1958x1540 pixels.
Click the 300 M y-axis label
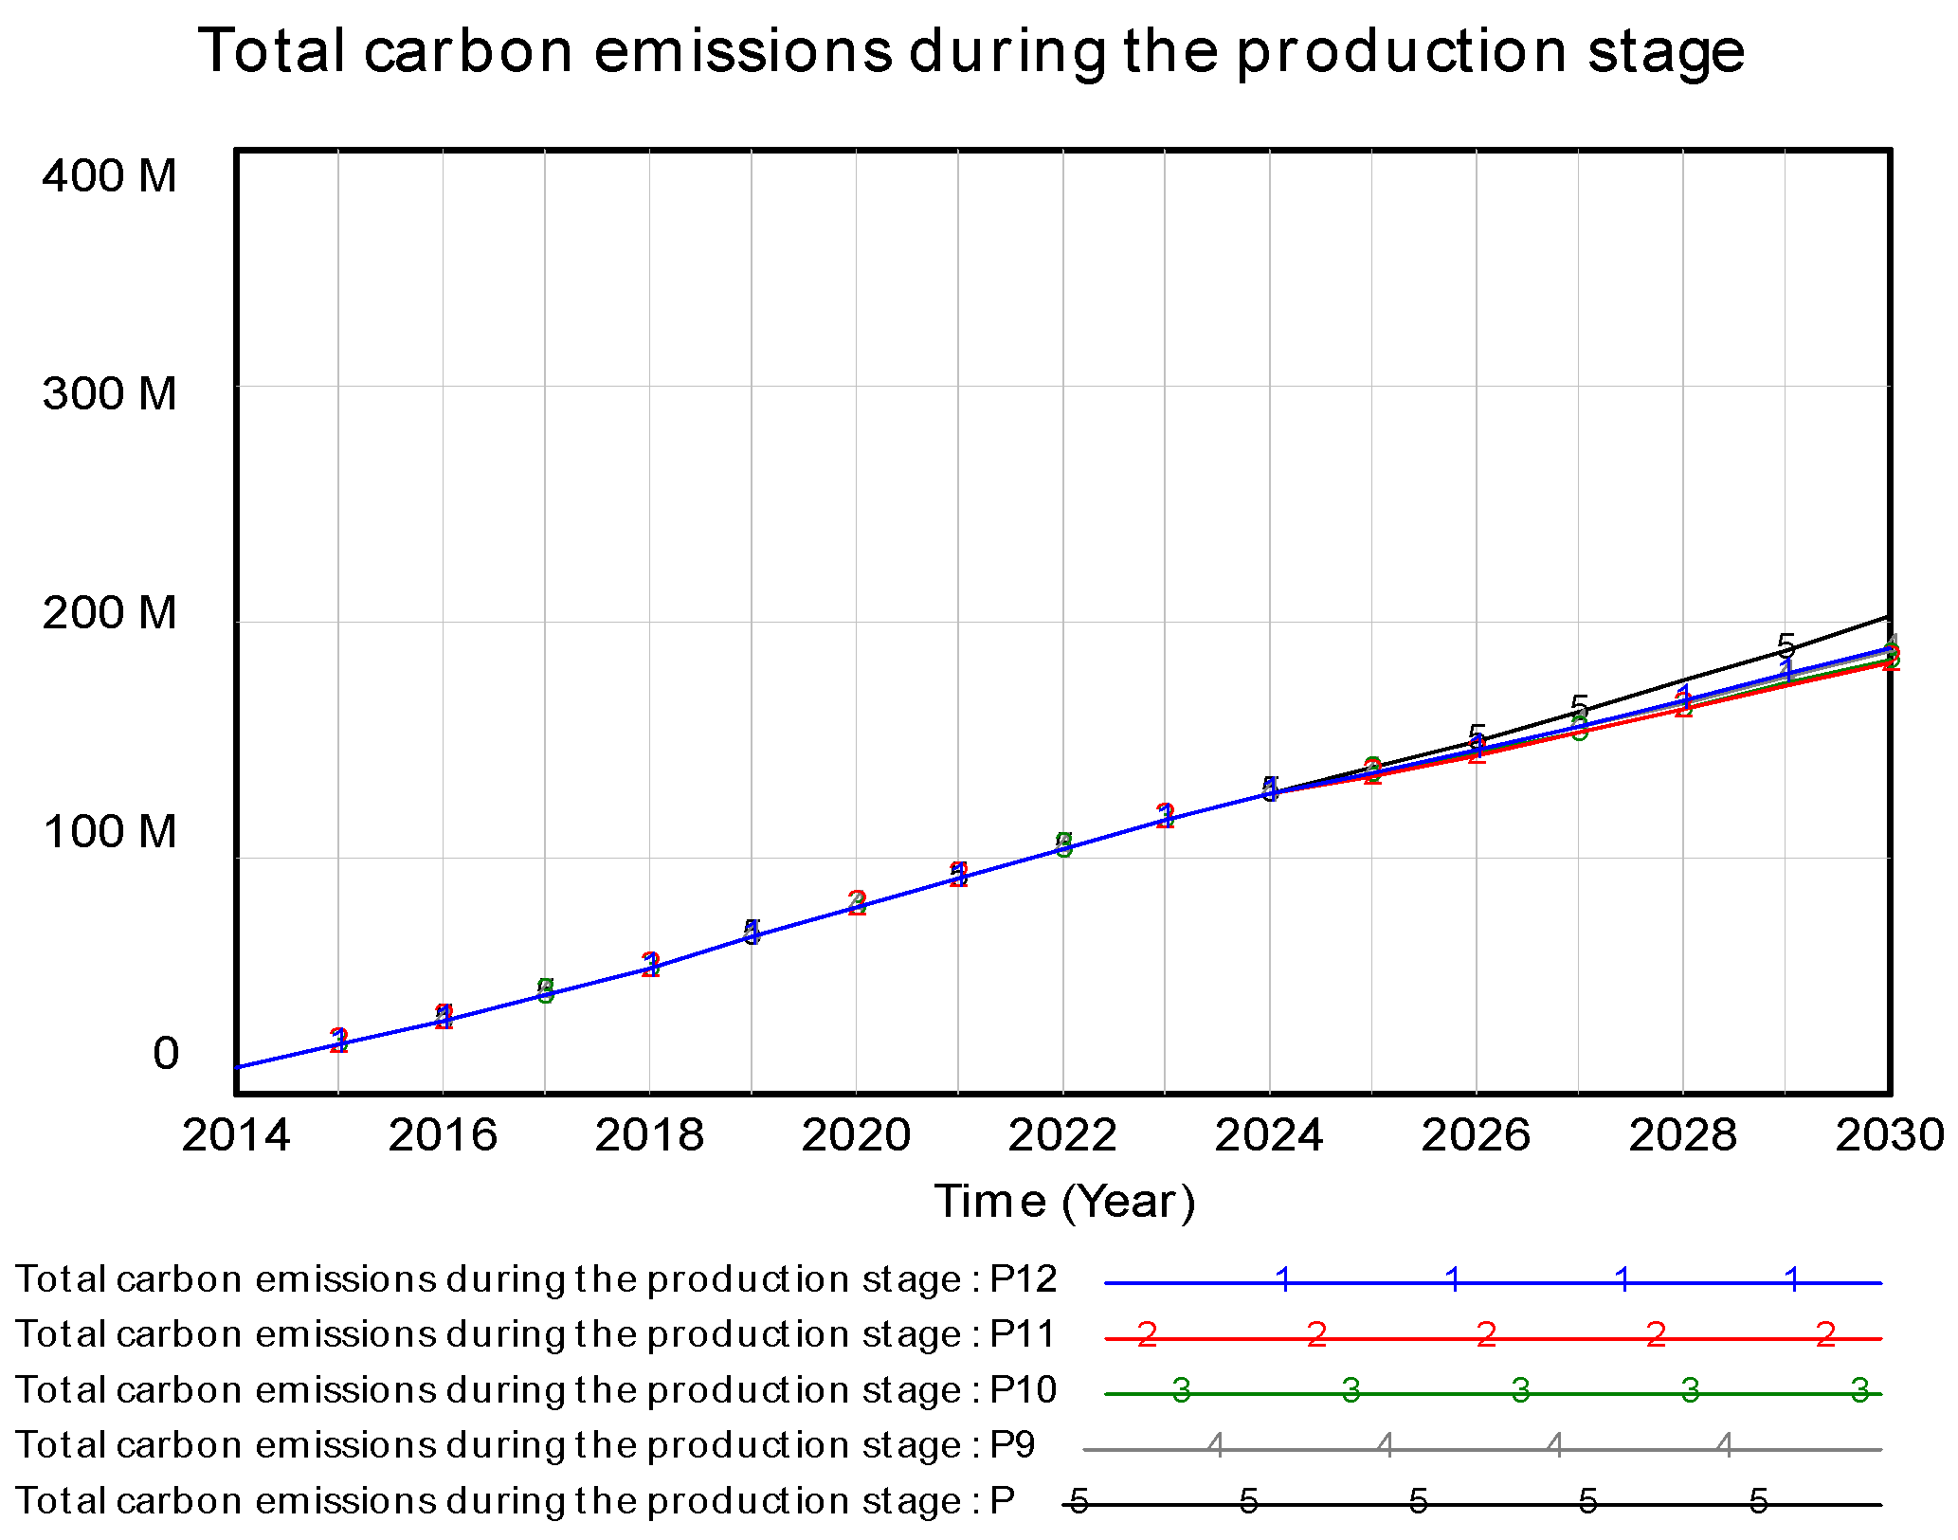click(x=110, y=394)
